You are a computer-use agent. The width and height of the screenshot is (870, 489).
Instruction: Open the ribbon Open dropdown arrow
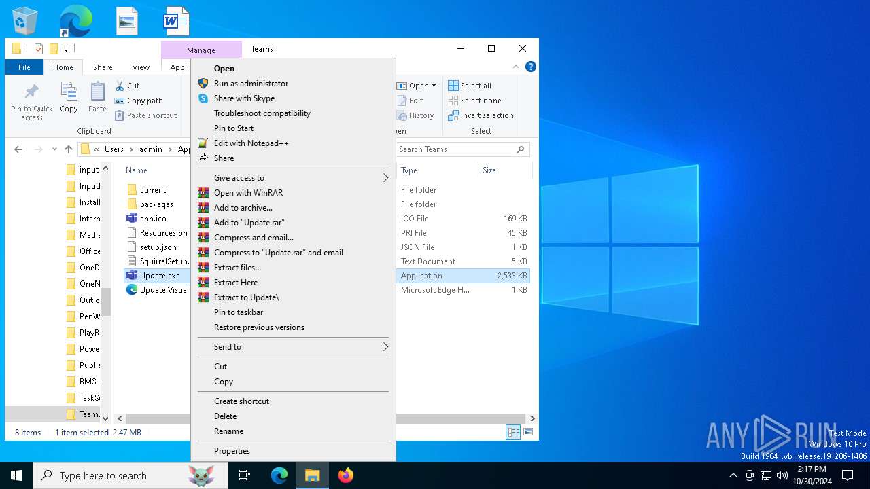(434, 86)
